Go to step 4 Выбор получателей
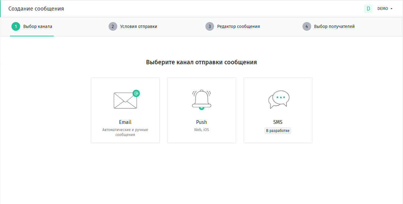 (x=329, y=26)
